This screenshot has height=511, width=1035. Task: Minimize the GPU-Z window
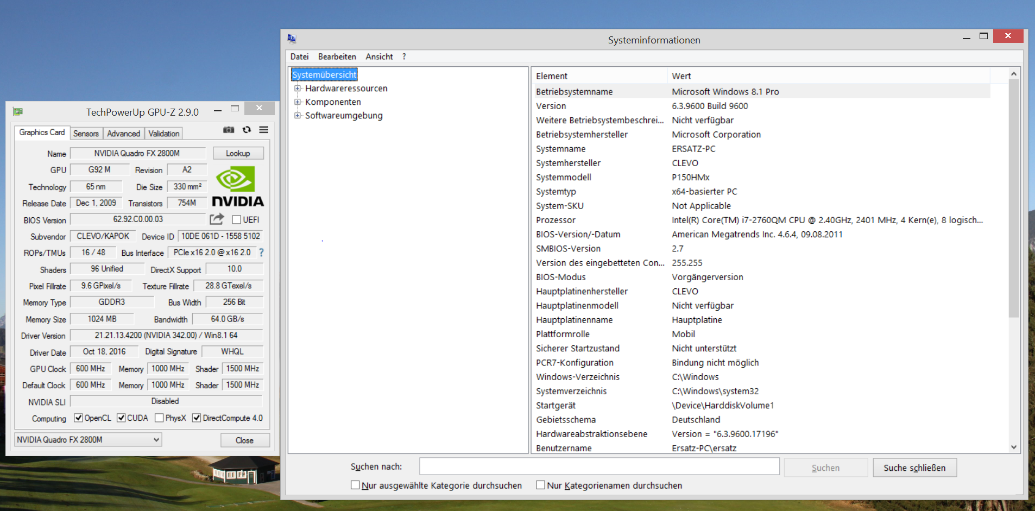[x=218, y=110]
